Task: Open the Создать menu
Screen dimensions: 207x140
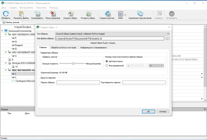Action: [13, 8]
